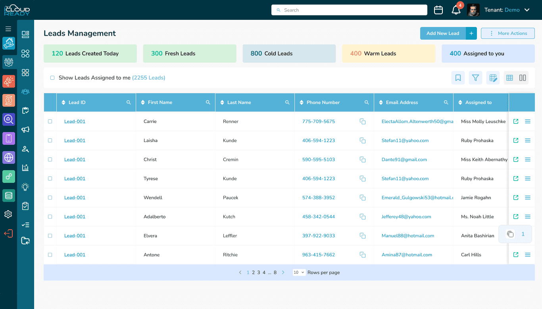Open the analytics bar chart icon
The image size is (542, 309).
pos(25,168)
